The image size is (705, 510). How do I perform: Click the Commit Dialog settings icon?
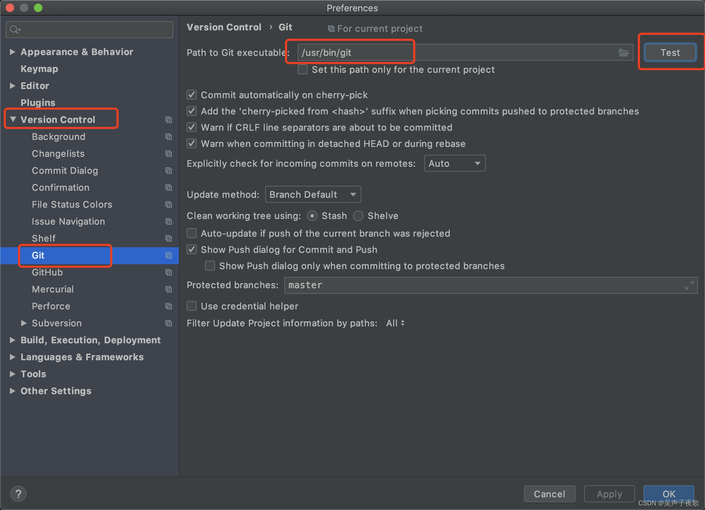169,171
